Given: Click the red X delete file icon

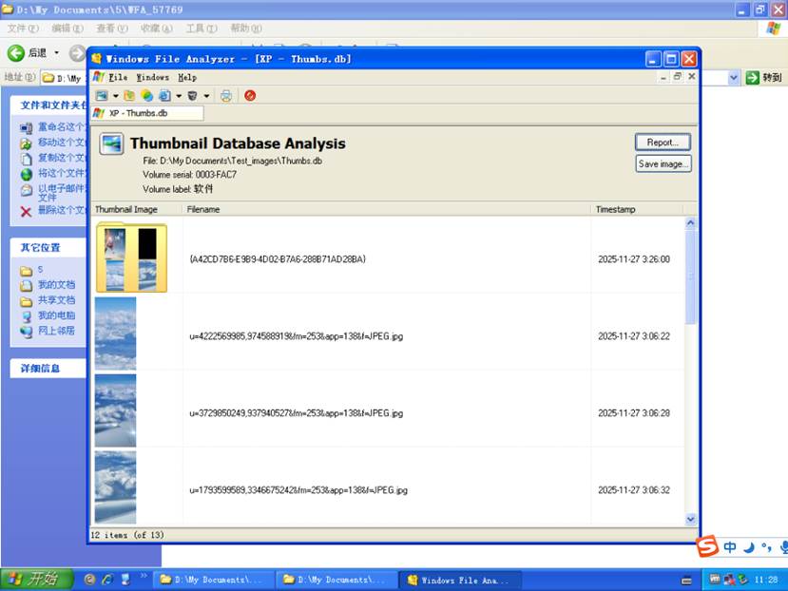Looking at the screenshot, I should point(26,212).
